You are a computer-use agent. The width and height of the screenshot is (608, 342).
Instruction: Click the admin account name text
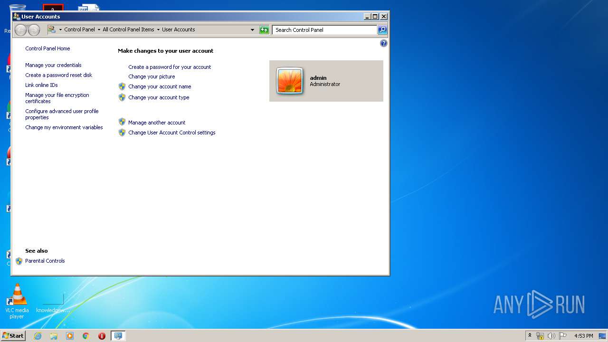point(318,78)
